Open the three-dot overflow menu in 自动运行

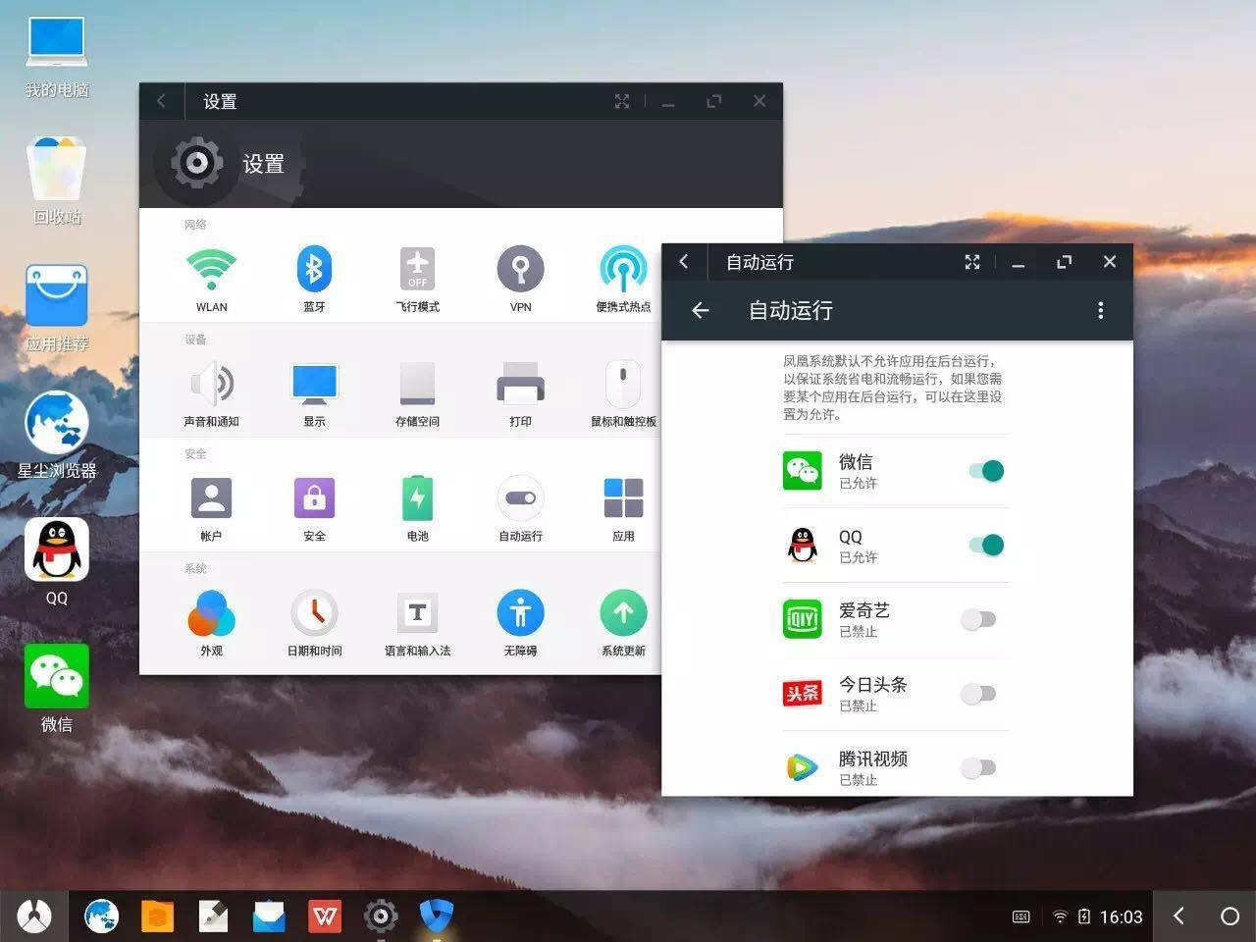point(1100,310)
